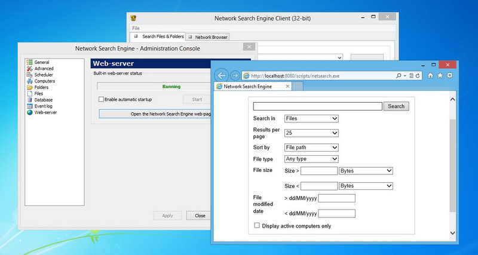Select the Network Search Engine browser tab
Viewport: 478px width, 255px height.
[x=253, y=87]
